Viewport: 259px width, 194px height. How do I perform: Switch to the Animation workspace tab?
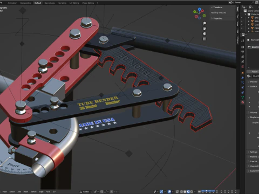click(x=12, y=3)
